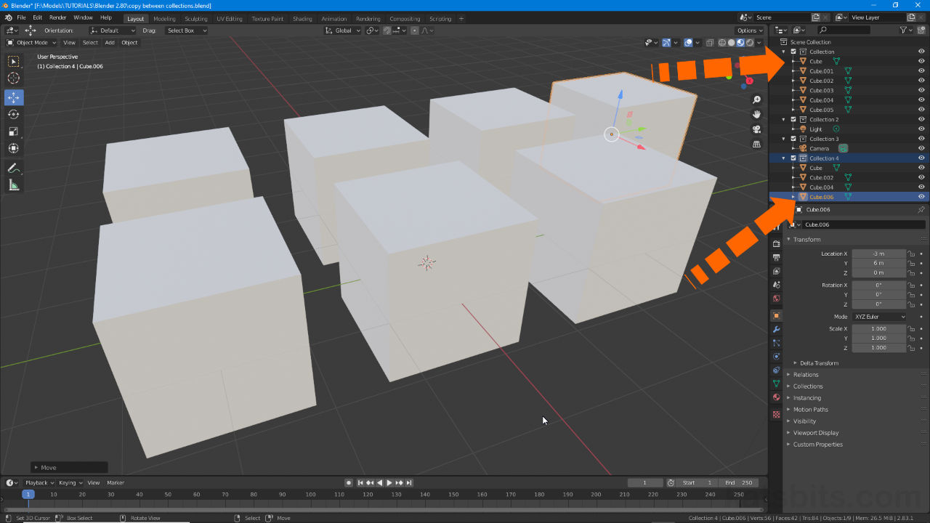Open the Object properties tab

click(x=776, y=315)
